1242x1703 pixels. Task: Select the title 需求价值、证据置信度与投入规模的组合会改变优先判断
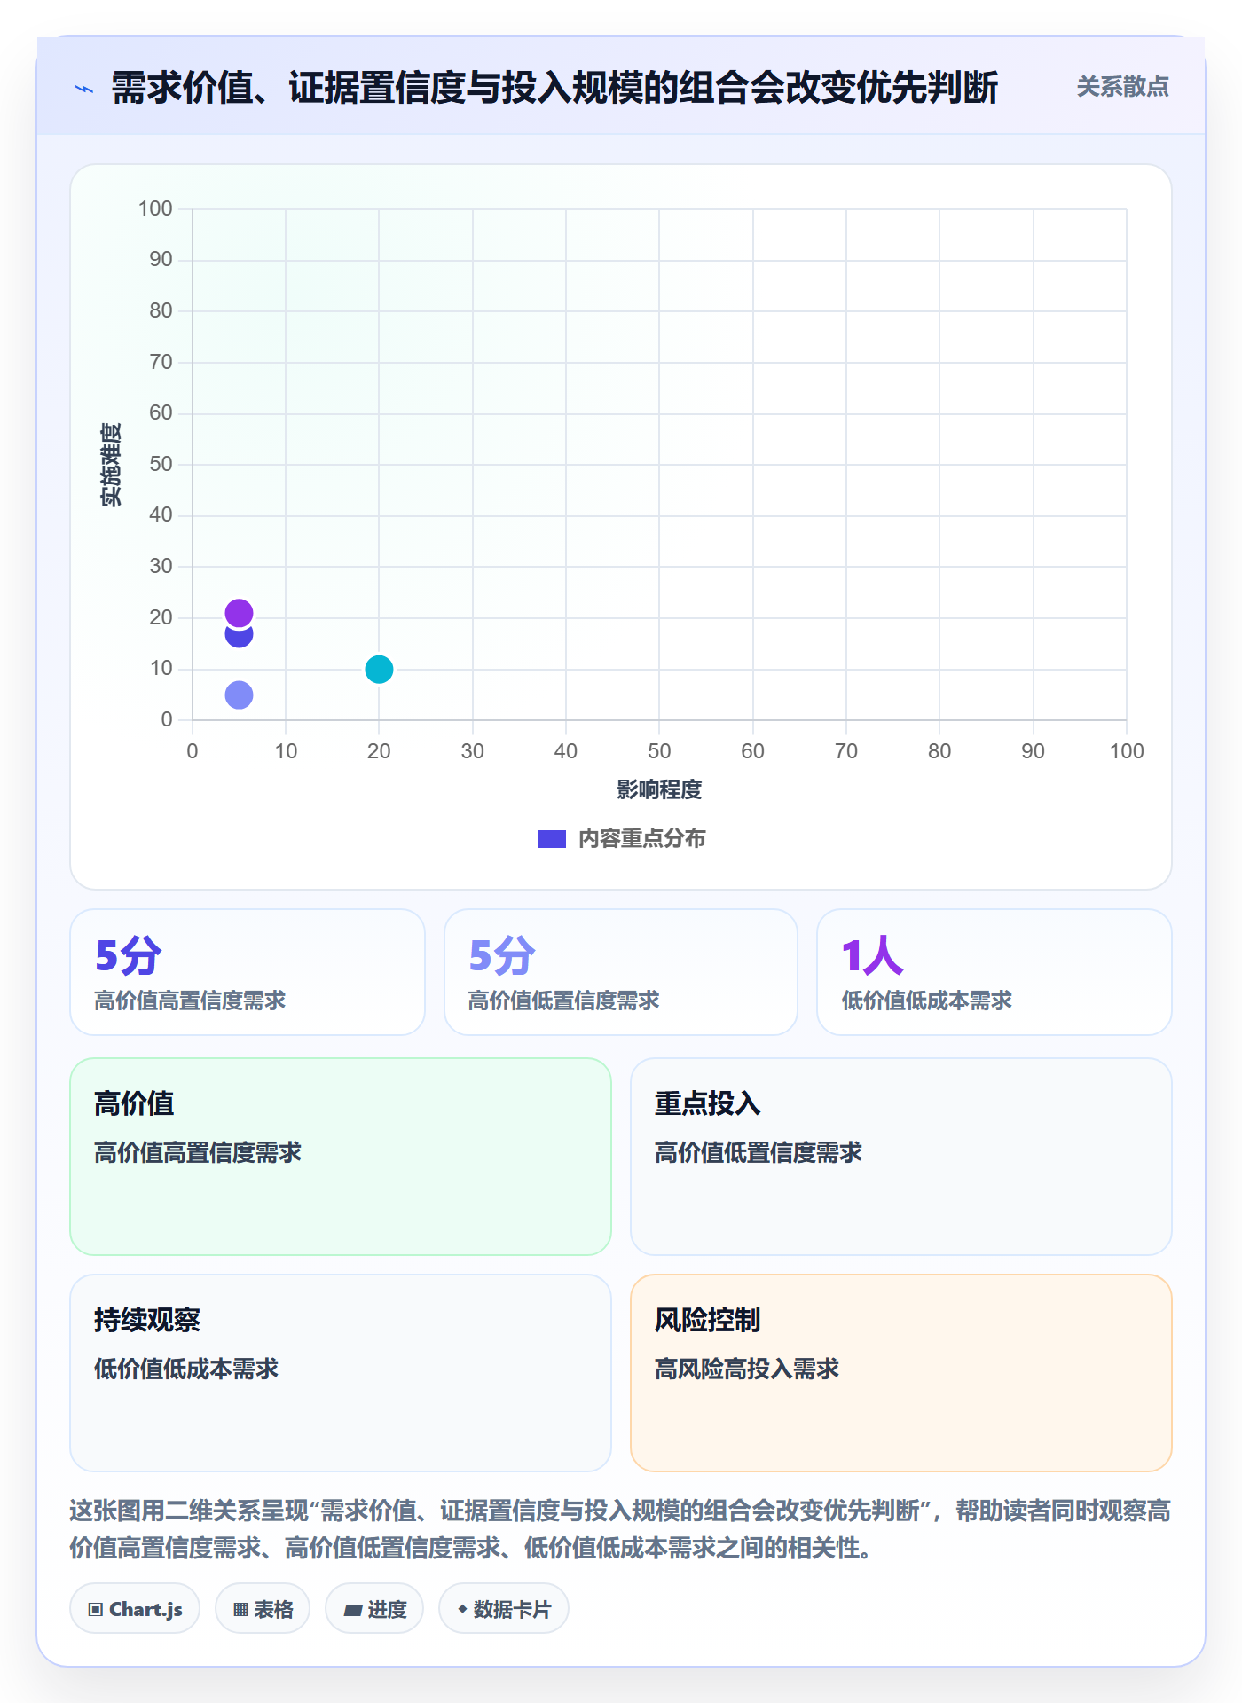pyautogui.click(x=554, y=88)
